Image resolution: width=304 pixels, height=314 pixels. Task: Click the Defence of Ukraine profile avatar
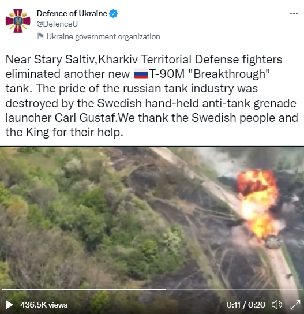pos(18,21)
